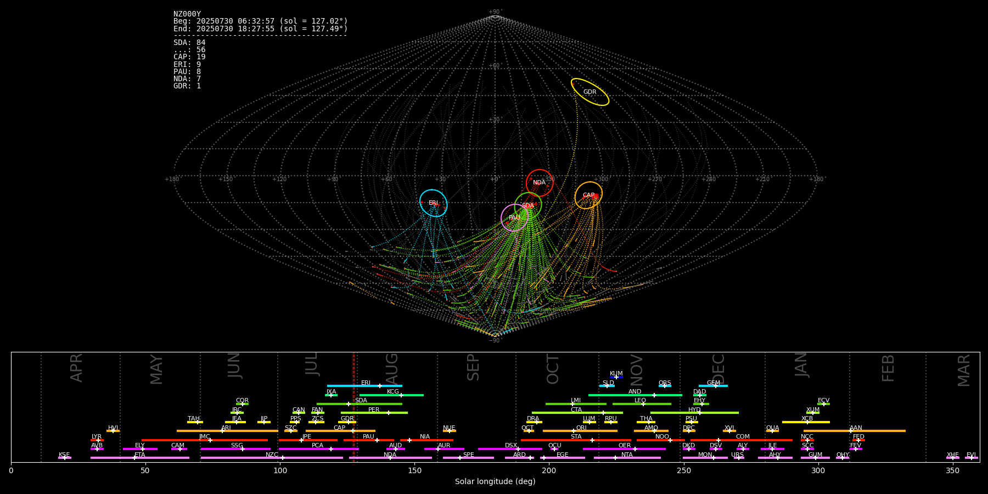Select the orange CAP radiant circle on map

[x=588, y=195]
